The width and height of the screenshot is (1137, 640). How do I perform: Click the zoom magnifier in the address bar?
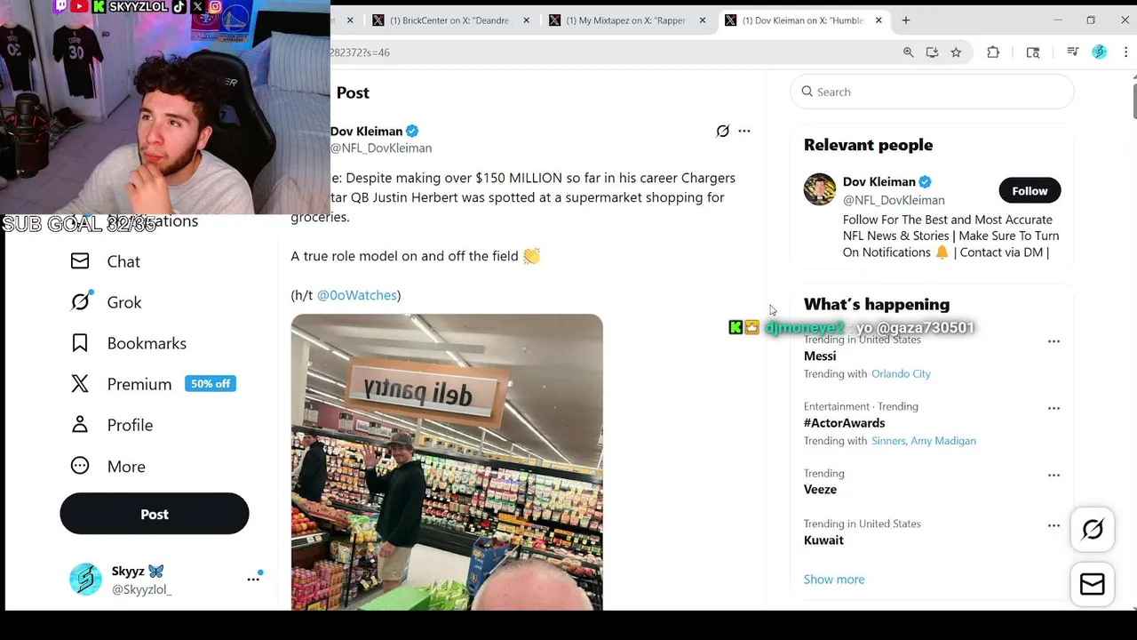[908, 52]
